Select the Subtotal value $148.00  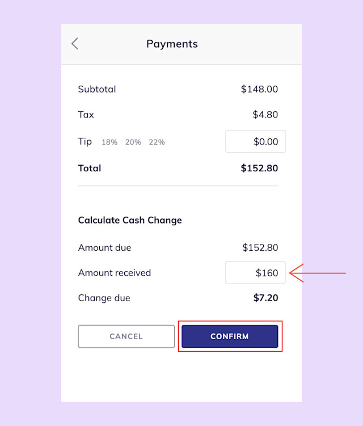pyautogui.click(x=259, y=89)
